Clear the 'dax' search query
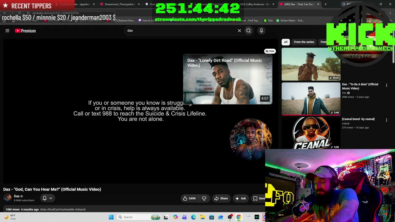Screen dimensions: 395x222 (239, 31)
